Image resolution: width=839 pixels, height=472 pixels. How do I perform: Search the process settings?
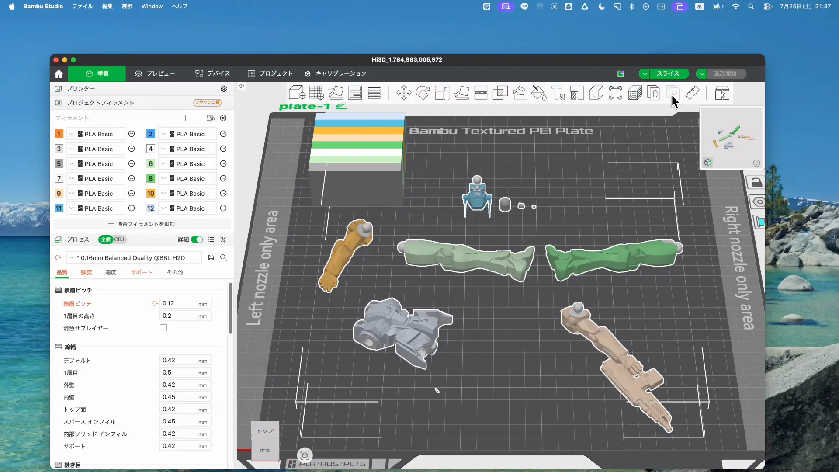[x=223, y=257]
